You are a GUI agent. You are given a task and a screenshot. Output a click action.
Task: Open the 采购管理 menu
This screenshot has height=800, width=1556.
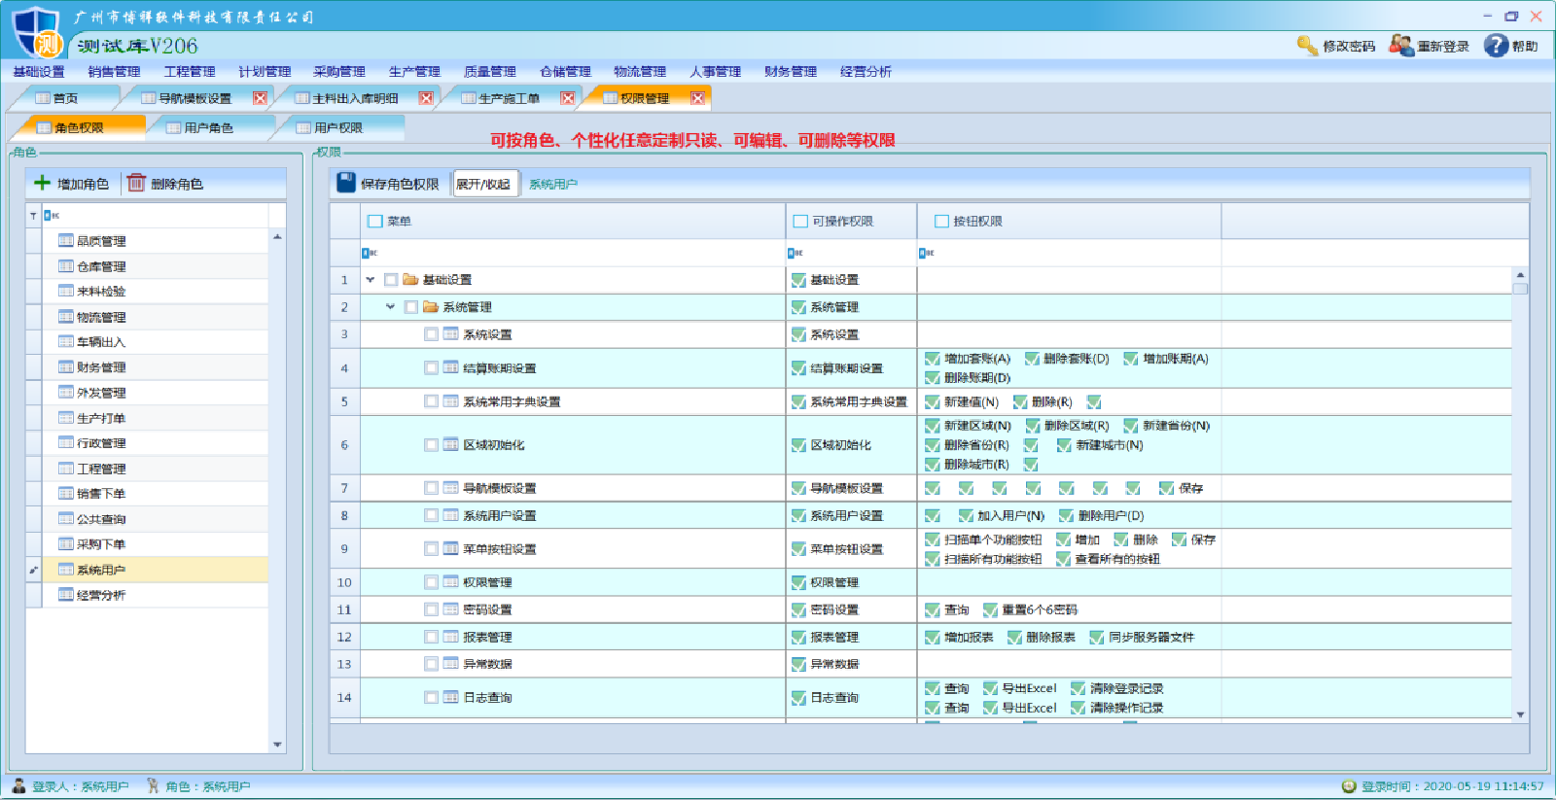pyautogui.click(x=339, y=71)
